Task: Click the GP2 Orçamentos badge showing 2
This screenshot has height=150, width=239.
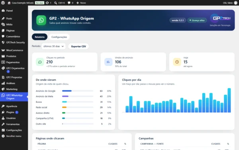Action: pyautogui.click(x=8, y=71)
